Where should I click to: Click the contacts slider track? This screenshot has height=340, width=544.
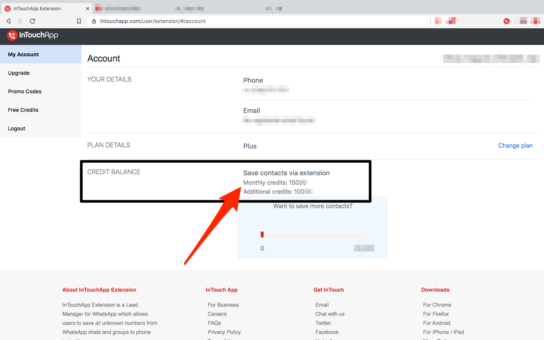click(x=313, y=236)
